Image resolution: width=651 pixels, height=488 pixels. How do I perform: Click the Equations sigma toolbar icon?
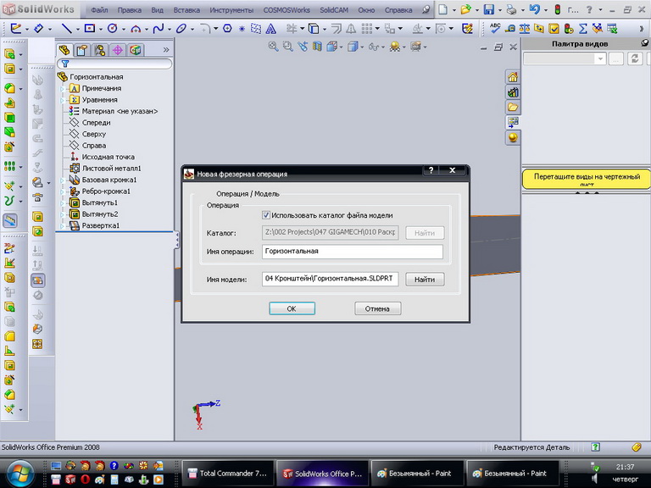[583, 28]
